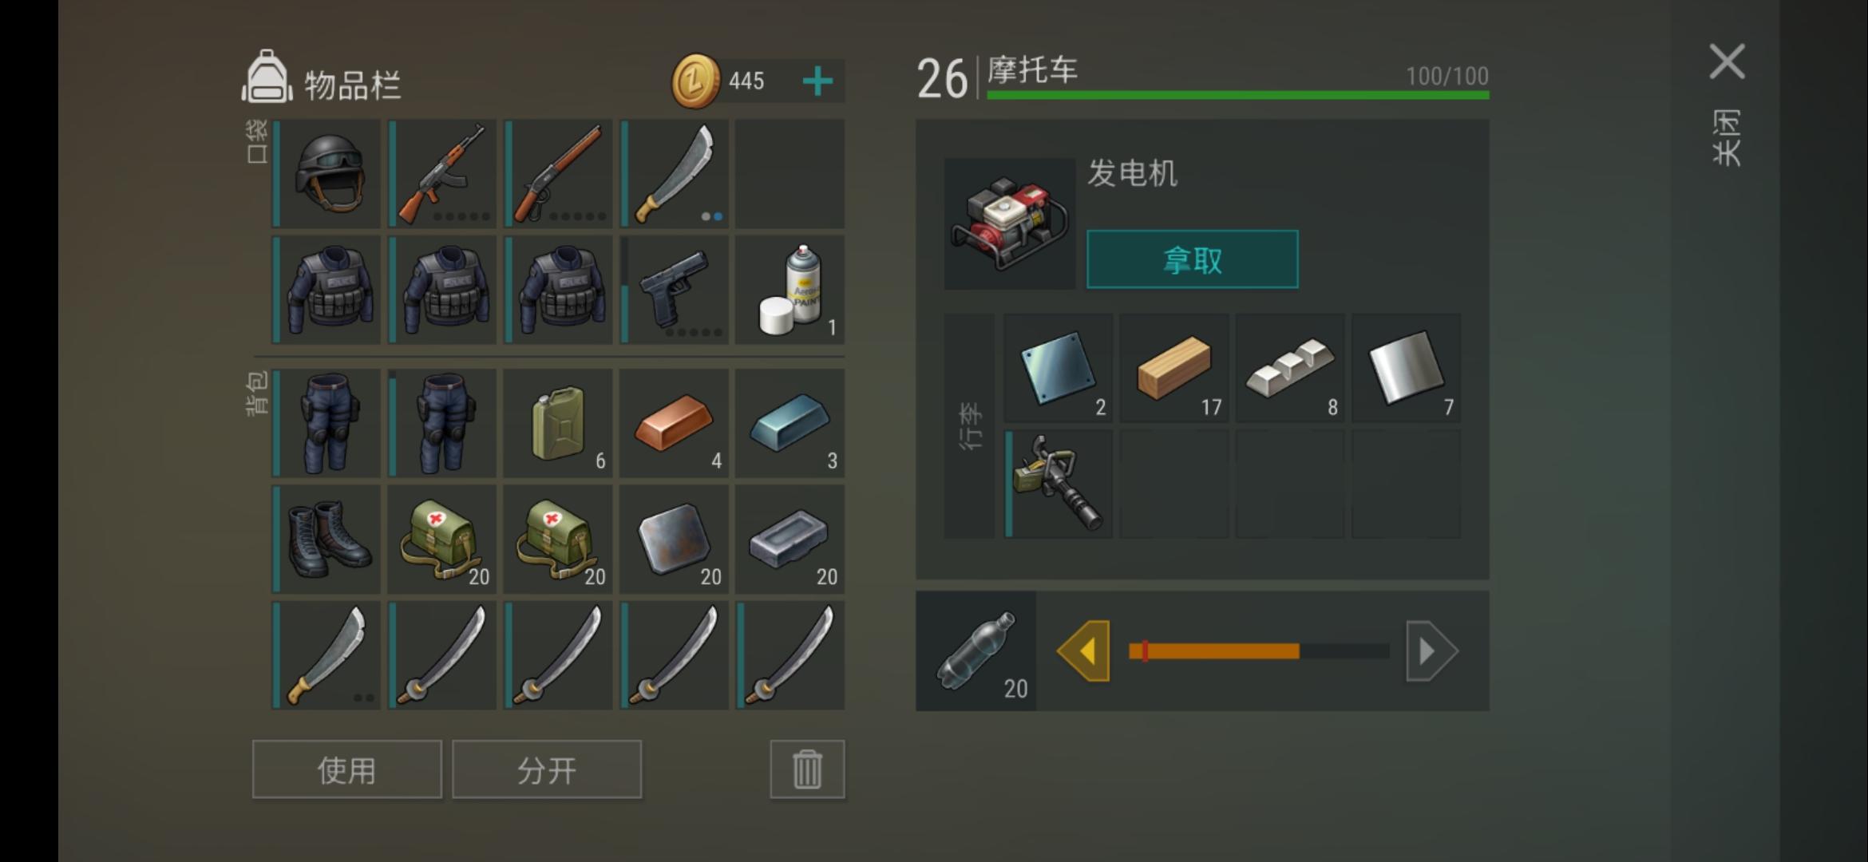Select the minigun in the motorcycle luggage
Screen dimensions: 1868x862
(x=1058, y=484)
